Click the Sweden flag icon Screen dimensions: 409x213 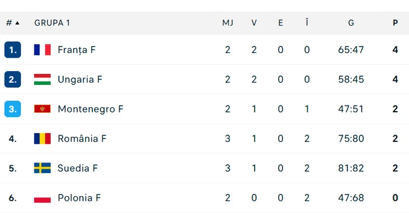[42, 168]
